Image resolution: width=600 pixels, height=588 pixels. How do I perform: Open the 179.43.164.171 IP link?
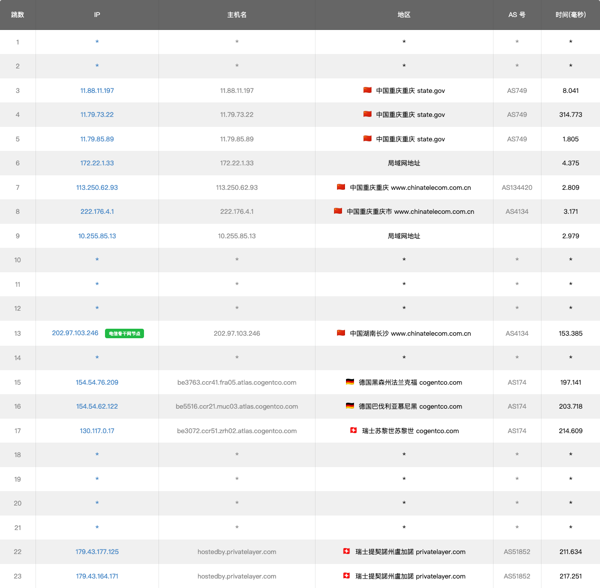point(97,577)
